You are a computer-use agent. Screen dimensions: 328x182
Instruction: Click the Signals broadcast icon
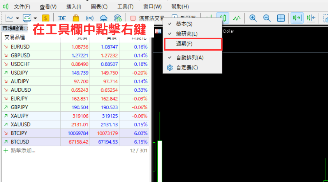[90, 18]
